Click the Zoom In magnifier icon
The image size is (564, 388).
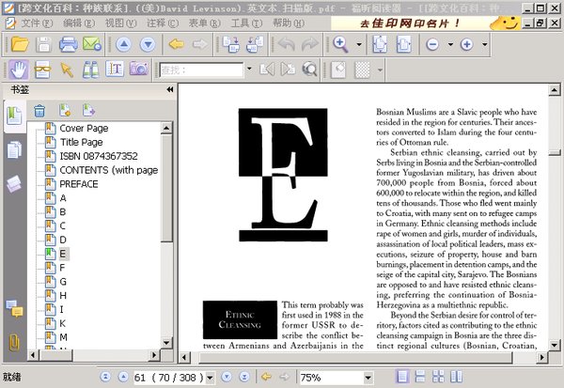click(340, 44)
